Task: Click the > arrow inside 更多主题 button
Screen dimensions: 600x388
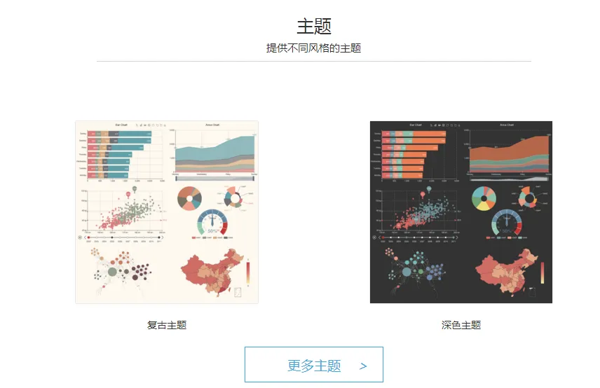Action: 363,366
